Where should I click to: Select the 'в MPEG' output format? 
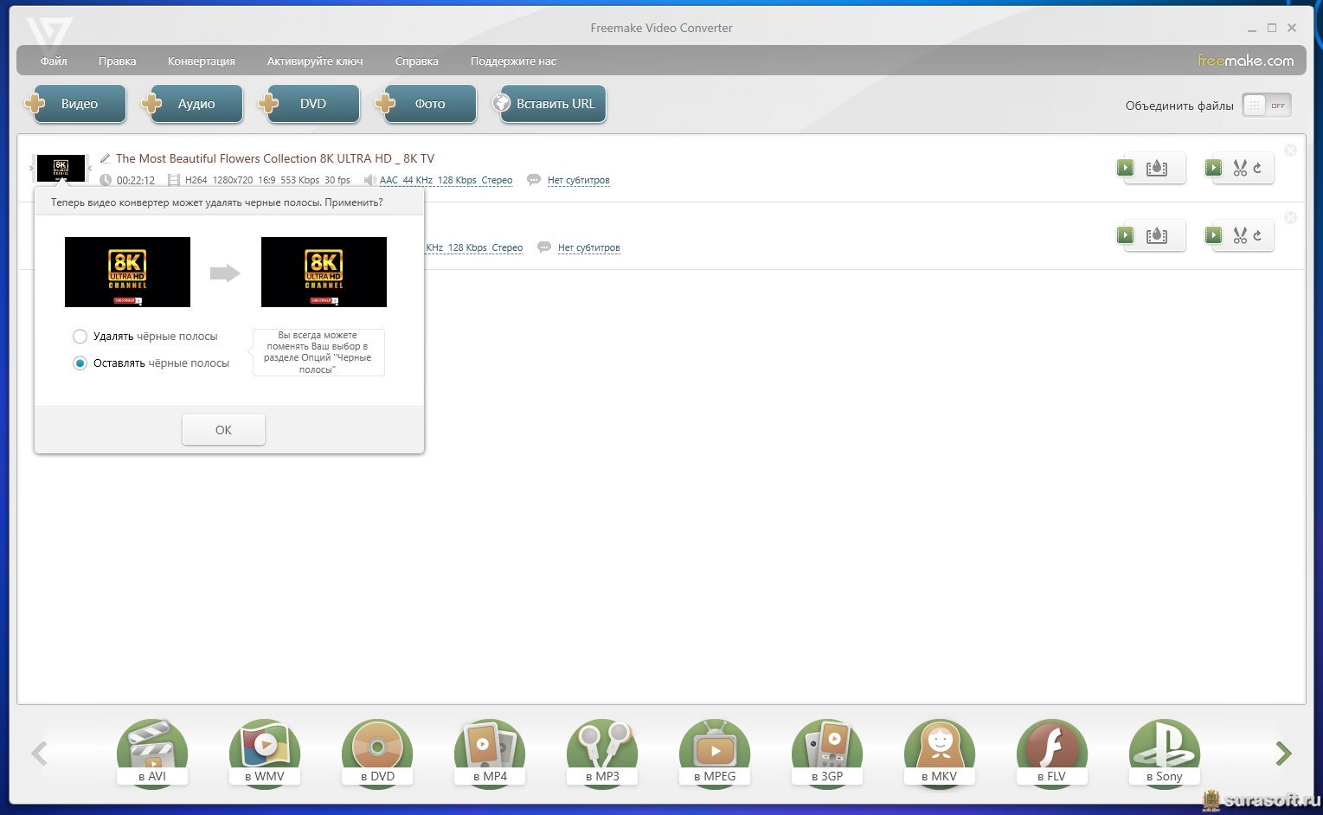(715, 753)
